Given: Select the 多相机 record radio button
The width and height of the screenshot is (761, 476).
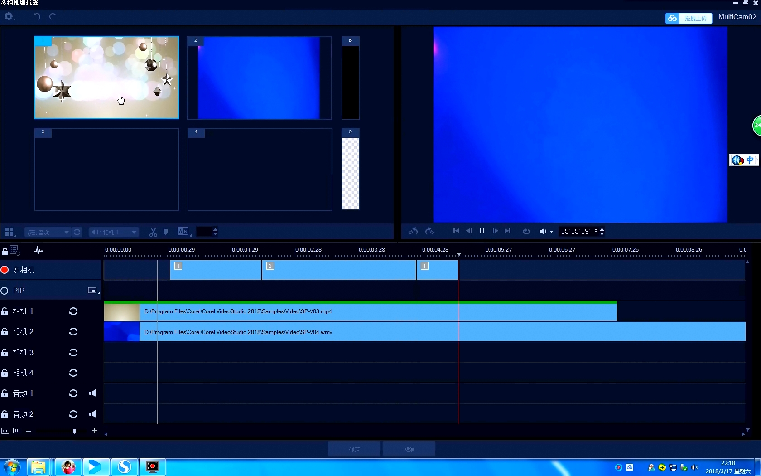Looking at the screenshot, I should coord(5,270).
